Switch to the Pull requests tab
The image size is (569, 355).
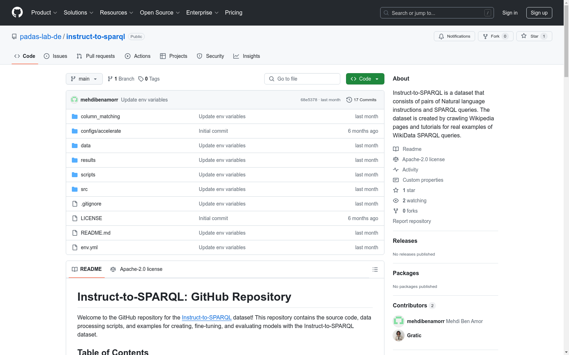(x=96, y=56)
